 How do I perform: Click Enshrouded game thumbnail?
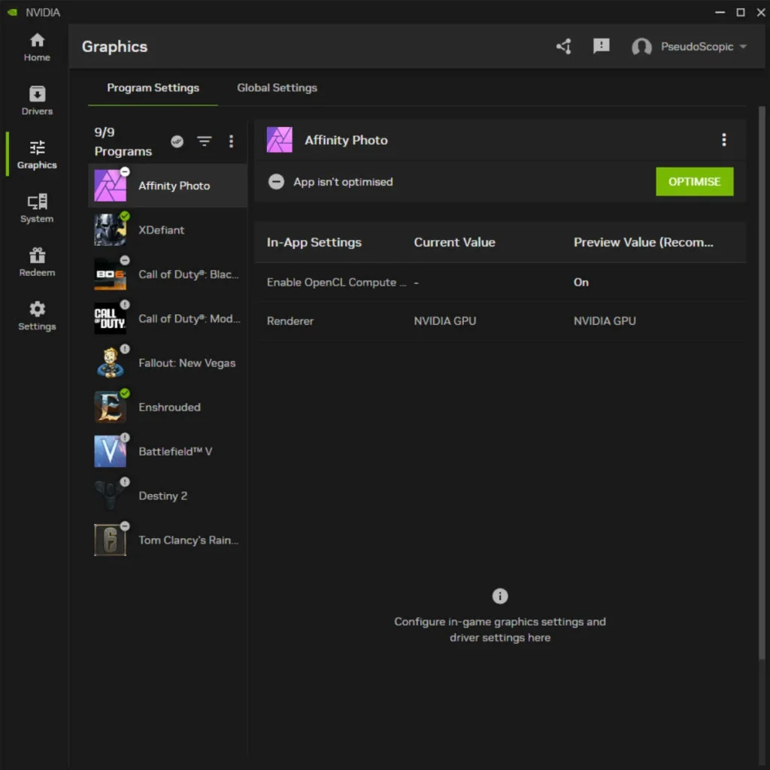(x=110, y=407)
